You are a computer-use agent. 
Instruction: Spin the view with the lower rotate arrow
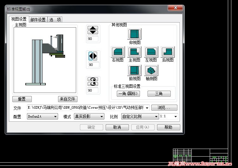(x=93, y=84)
